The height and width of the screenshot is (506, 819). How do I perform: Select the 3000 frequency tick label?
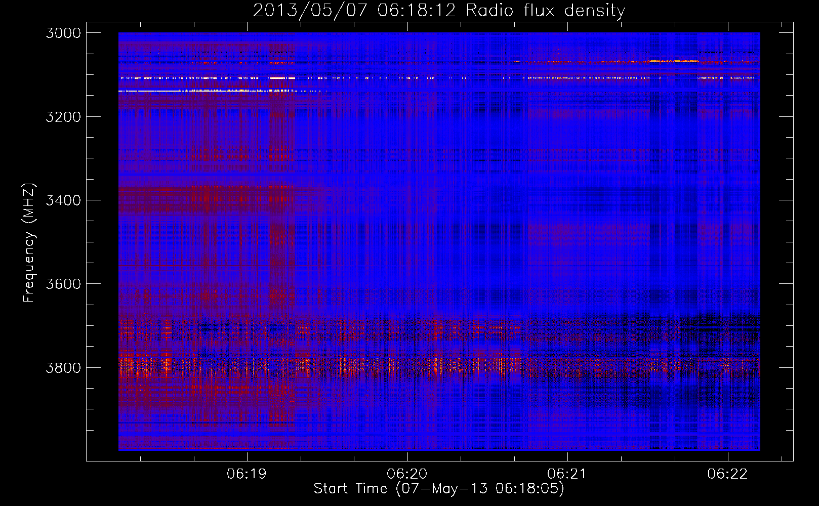coord(63,33)
